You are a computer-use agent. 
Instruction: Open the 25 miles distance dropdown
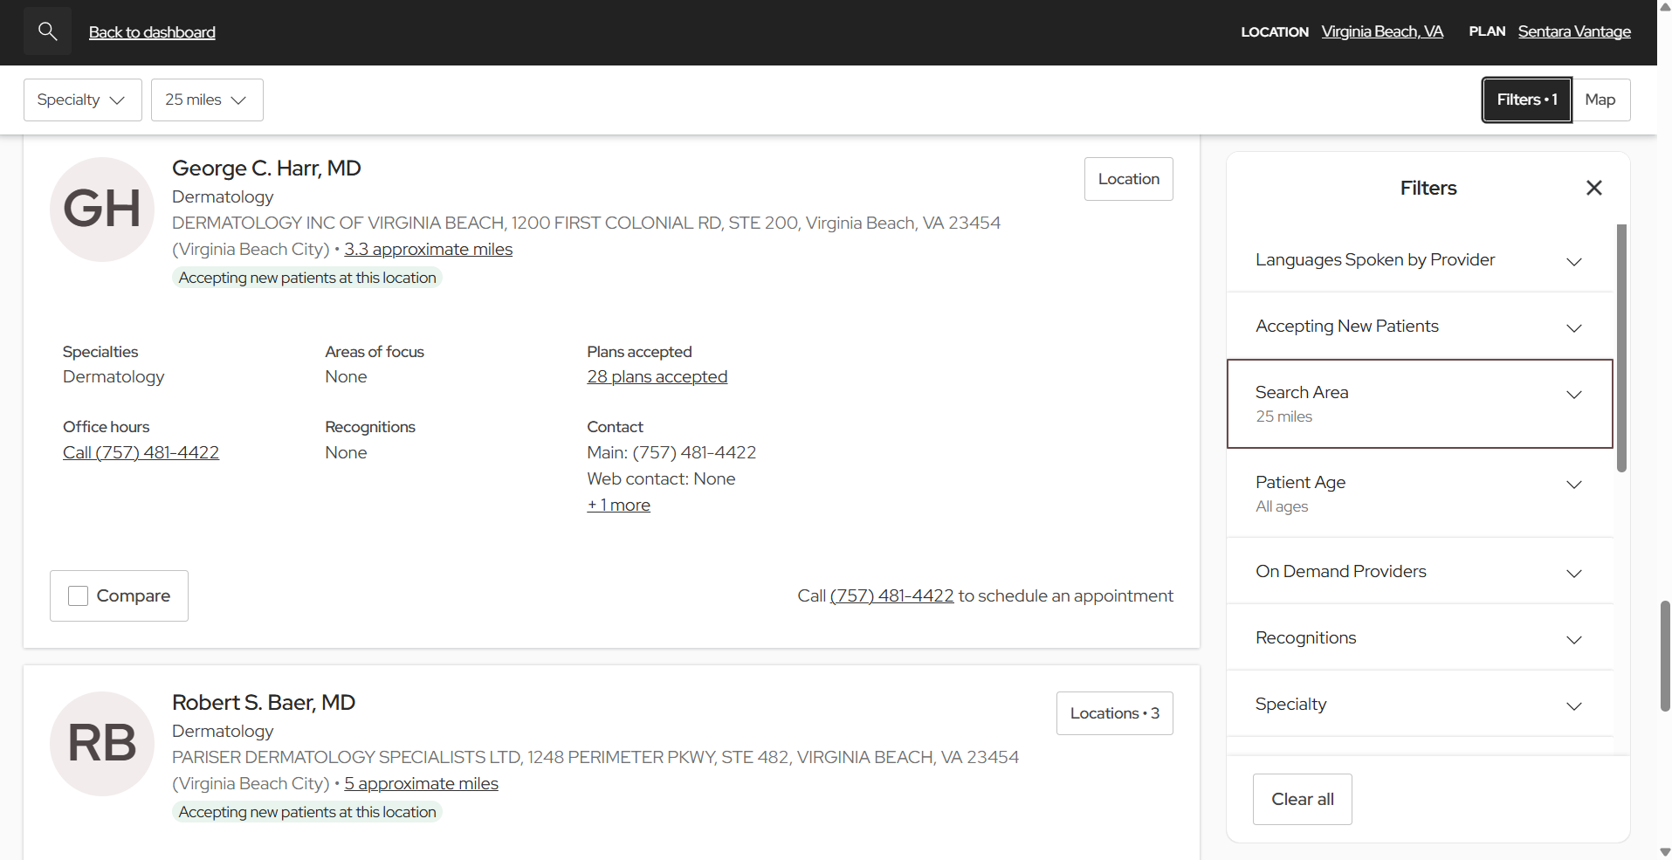tap(206, 100)
